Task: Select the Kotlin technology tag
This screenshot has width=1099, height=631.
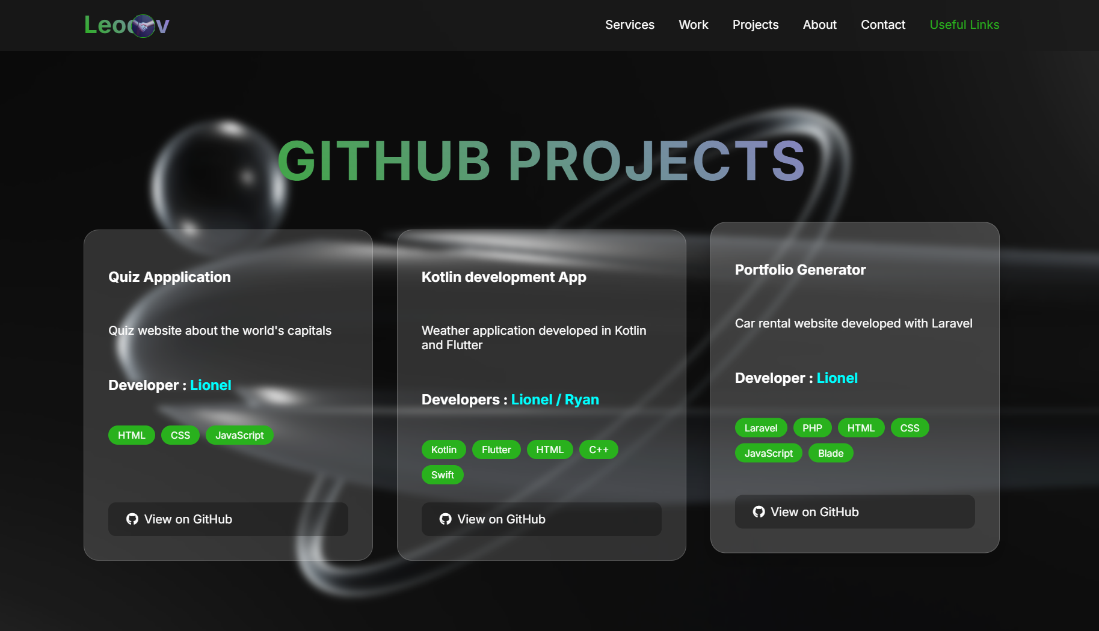Action: coord(444,450)
